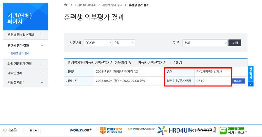Click exam name 2023년 정기 과정평가형자격 4회

pyautogui.click(x=117, y=72)
